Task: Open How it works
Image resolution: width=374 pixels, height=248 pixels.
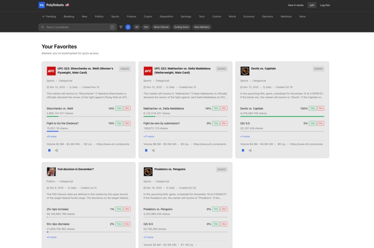Action: pyautogui.click(x=296, y=5)
